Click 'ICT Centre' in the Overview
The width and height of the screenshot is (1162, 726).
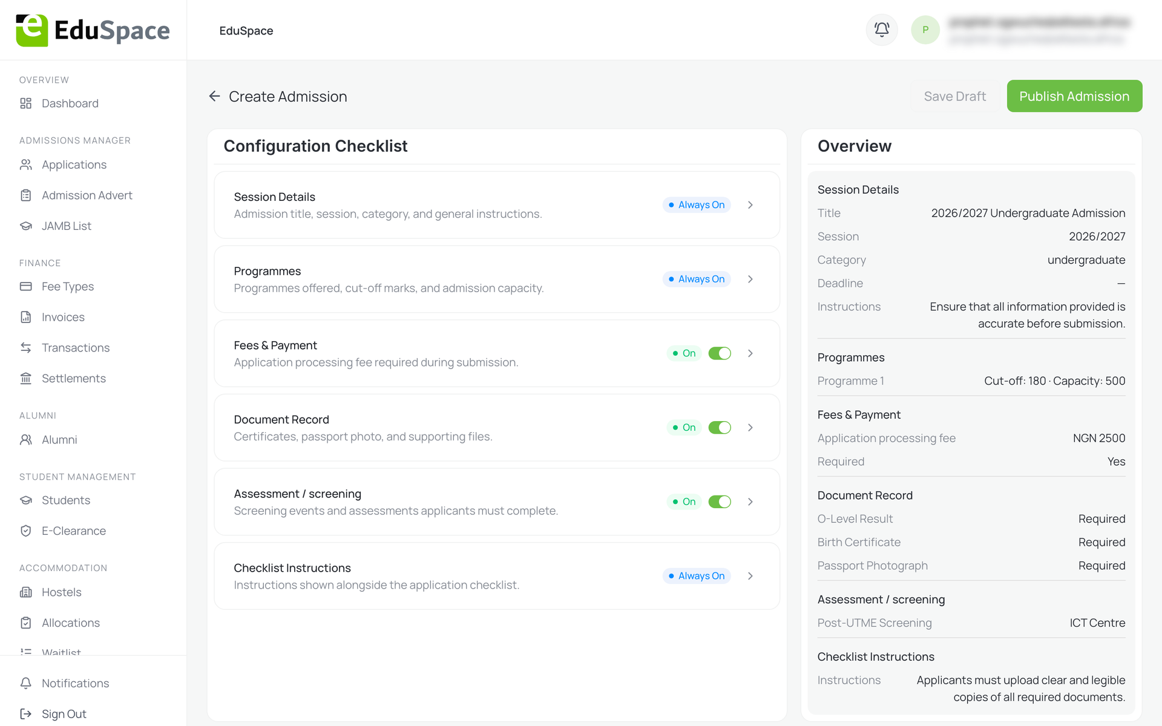[1097, 623]
